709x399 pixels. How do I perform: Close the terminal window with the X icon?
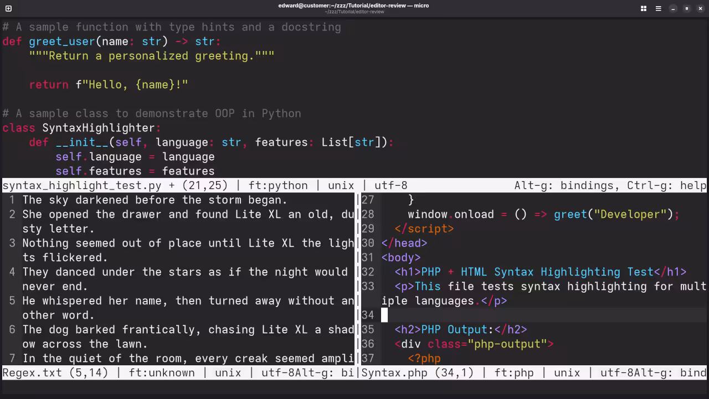(700, 8)
